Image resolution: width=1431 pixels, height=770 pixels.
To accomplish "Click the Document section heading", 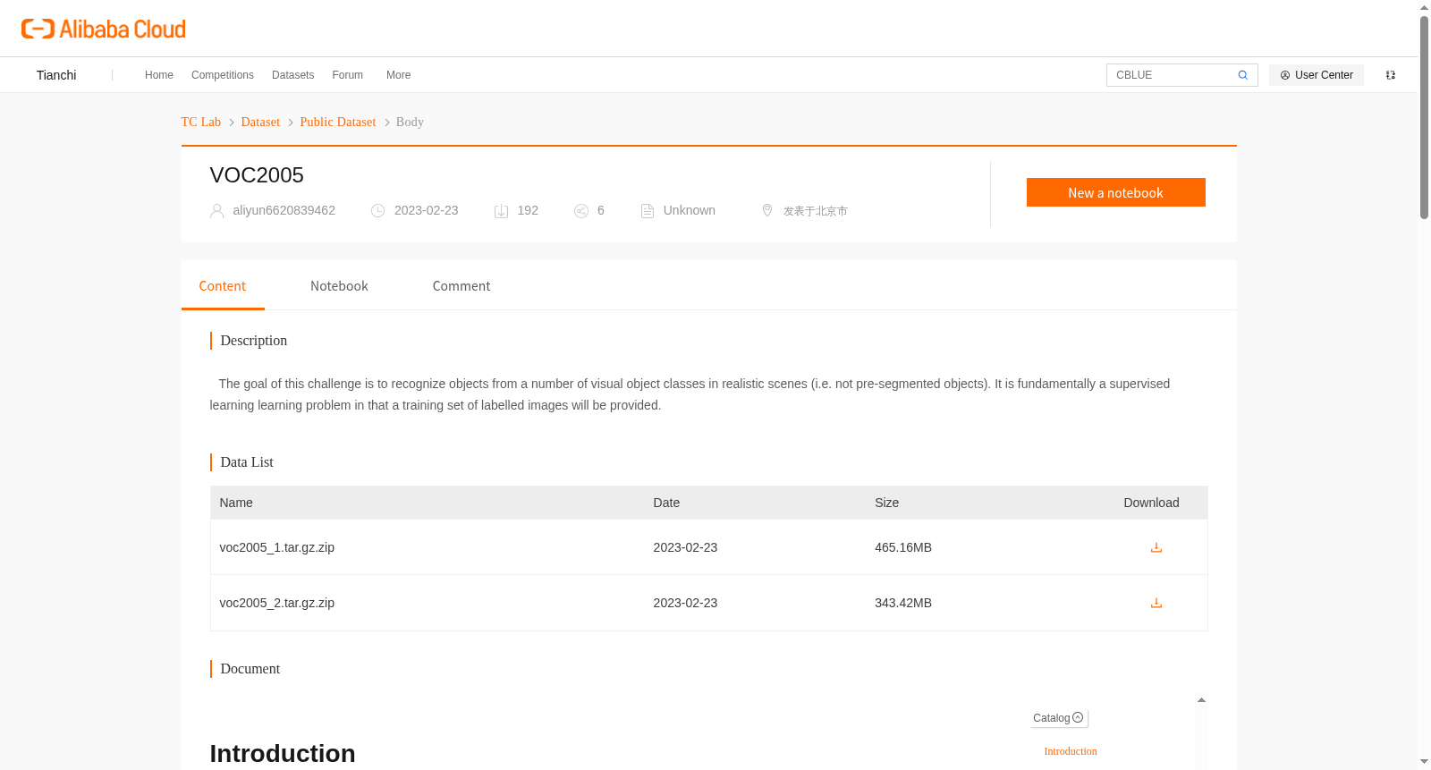I will pyautogui.click(x=250, y=669).
